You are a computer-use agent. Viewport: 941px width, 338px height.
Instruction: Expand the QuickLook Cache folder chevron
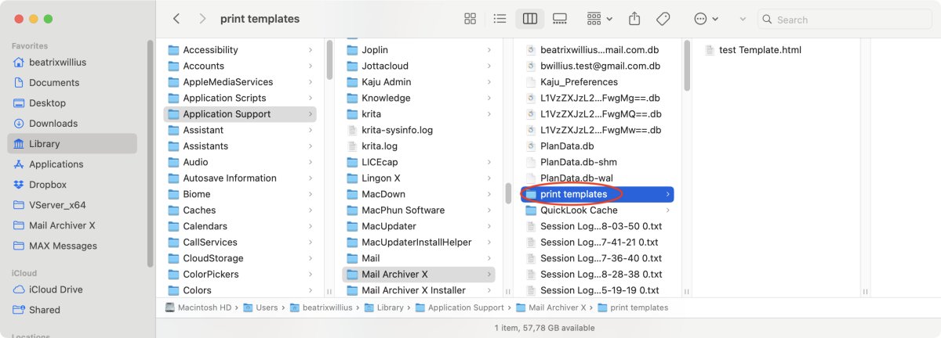point(668,210)
